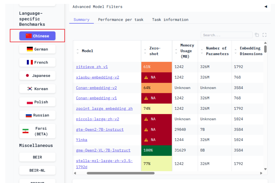Click the 77% zero-shot cell
Viewport: 275px width, 183px height.
tap(157, 164)
